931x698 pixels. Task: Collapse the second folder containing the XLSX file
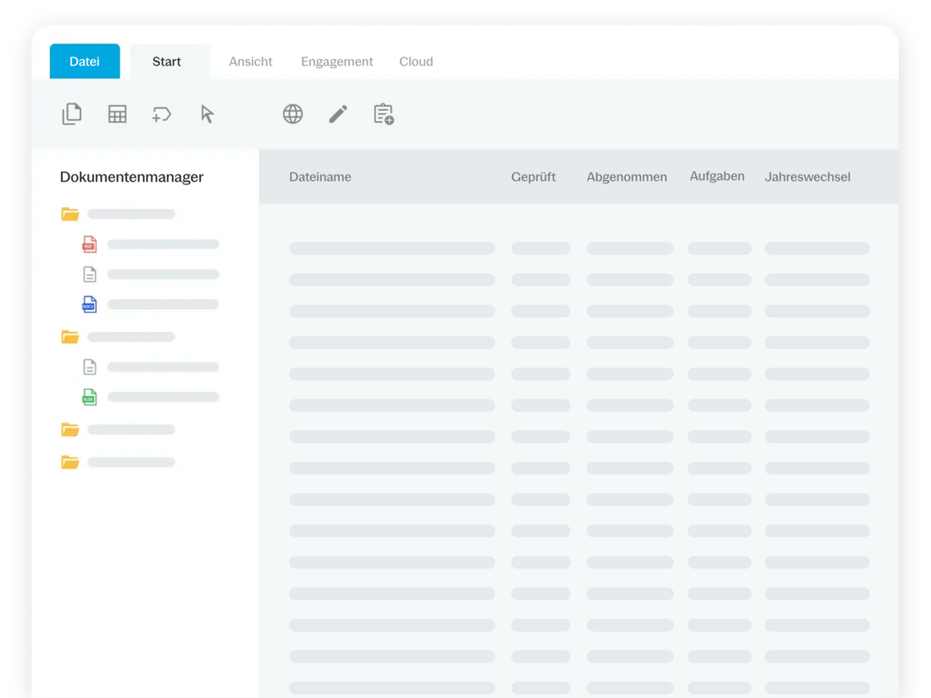[70, 337]
